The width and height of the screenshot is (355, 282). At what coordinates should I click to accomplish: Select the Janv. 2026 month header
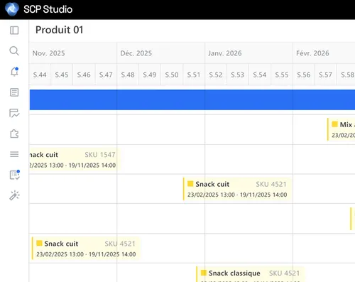[x=249, y=53]
